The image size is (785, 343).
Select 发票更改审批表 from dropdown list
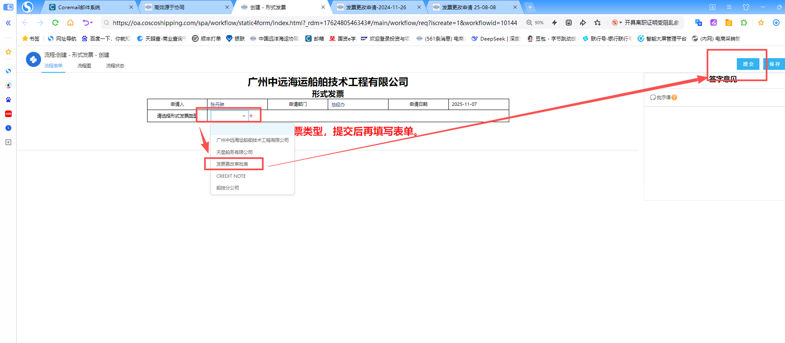coord(232,164)
